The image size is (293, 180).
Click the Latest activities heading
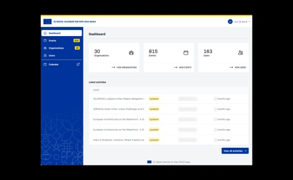coord(97,82)
